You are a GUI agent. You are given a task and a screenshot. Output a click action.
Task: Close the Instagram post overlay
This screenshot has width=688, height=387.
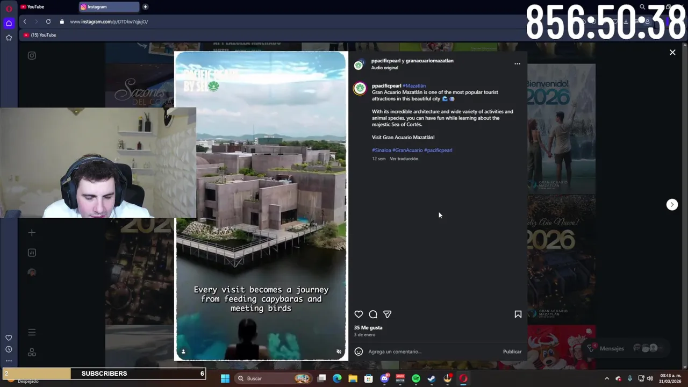(x=672, y=52)
